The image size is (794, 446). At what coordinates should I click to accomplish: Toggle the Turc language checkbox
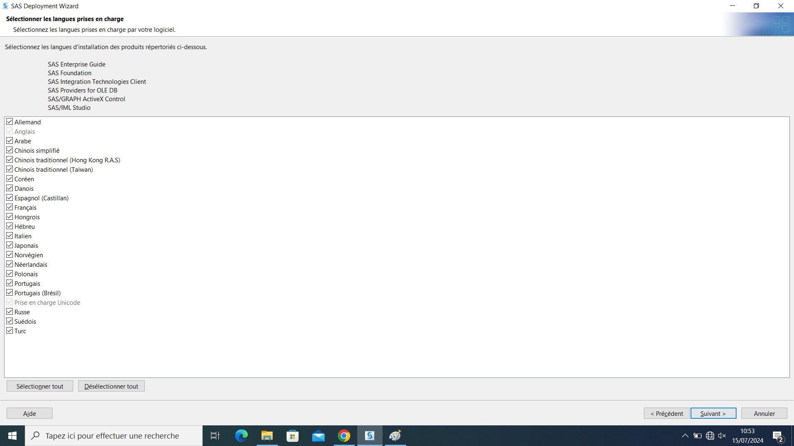[10, 331]
